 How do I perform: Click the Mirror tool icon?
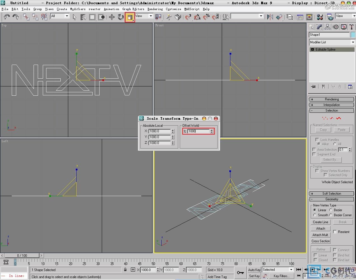[270, 17]
